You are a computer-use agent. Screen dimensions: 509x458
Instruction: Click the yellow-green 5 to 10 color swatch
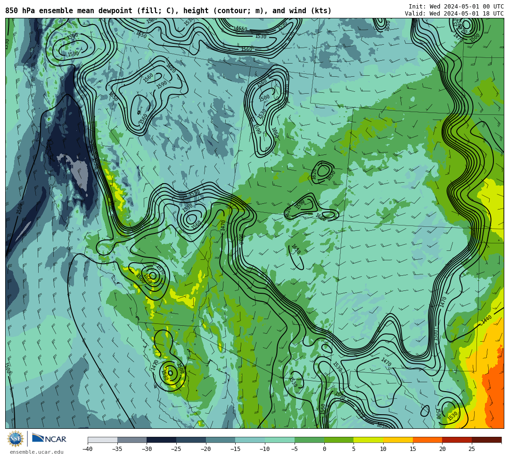pos(369,440)
